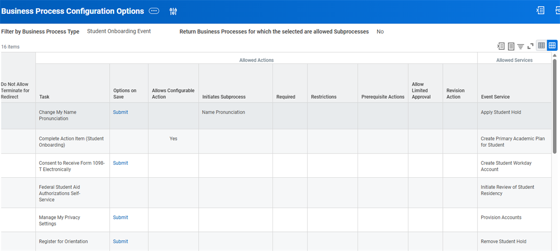Open the filter sliders icon in header
The height and width of the screenshot is (251, 560).
174,11
